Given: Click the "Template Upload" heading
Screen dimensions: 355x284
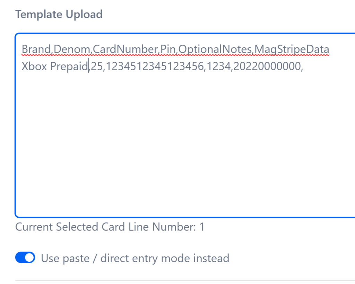Looking at the screenshot, I should (x=59, y=14).
